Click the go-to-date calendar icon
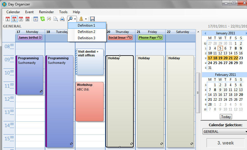 (x=36, y=19)
